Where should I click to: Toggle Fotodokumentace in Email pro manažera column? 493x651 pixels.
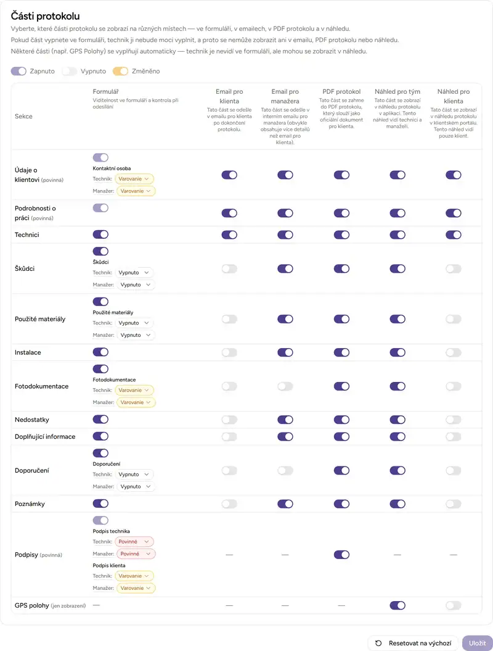[x=285, y=386]
